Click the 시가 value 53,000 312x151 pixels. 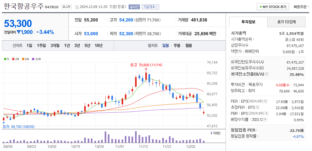[x=91, y=34]
